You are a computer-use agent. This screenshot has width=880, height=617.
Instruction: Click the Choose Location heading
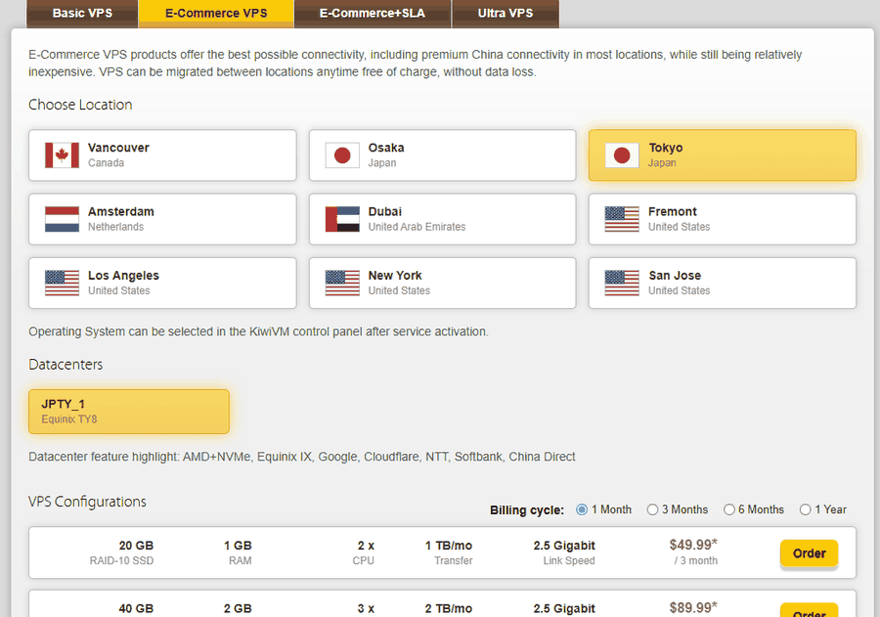80,105
